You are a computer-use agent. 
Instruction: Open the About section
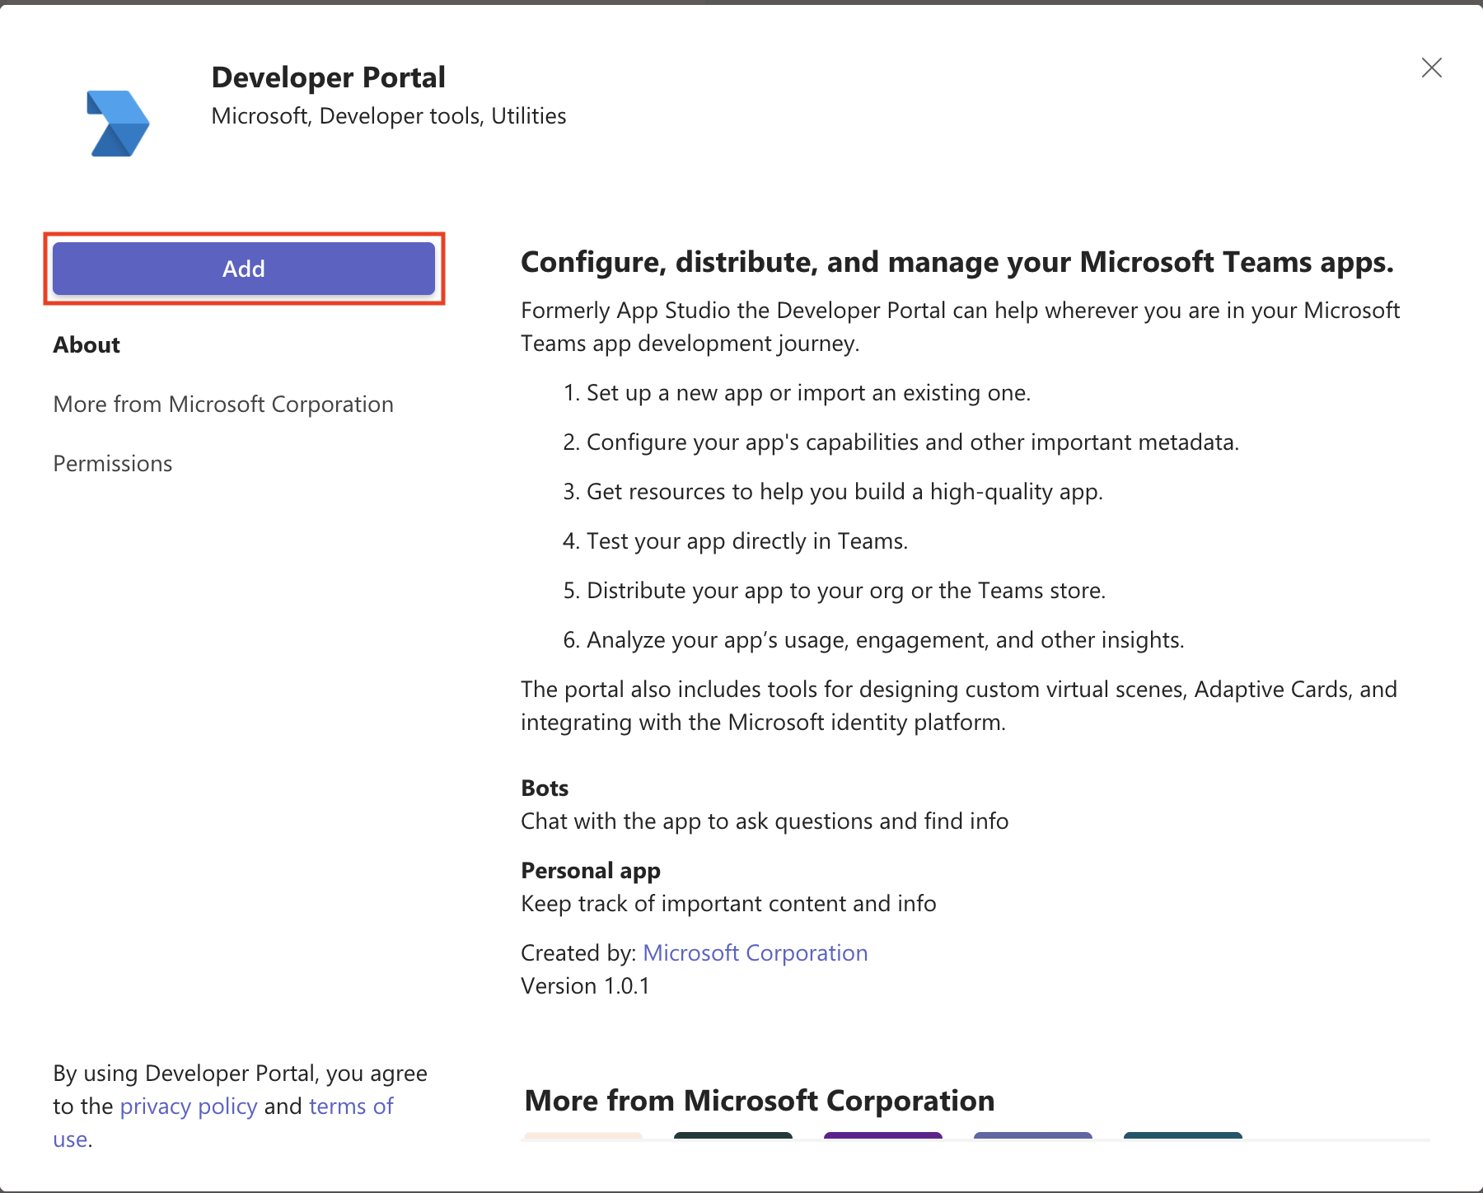pyautogui.click(x=86, y=344)
